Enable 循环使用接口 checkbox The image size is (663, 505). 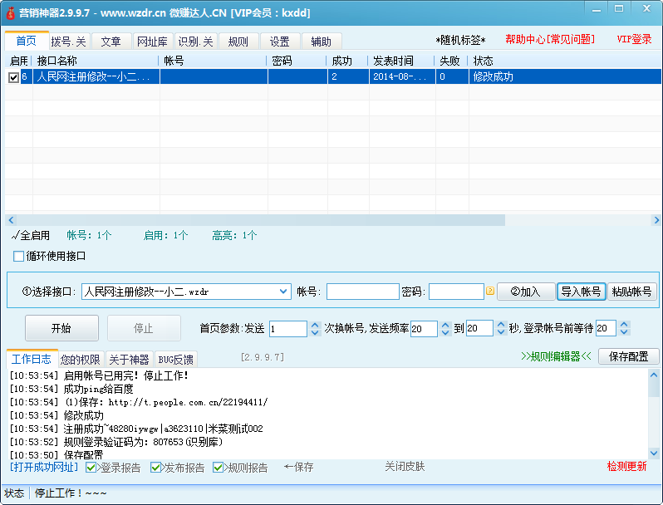[19, 256]
